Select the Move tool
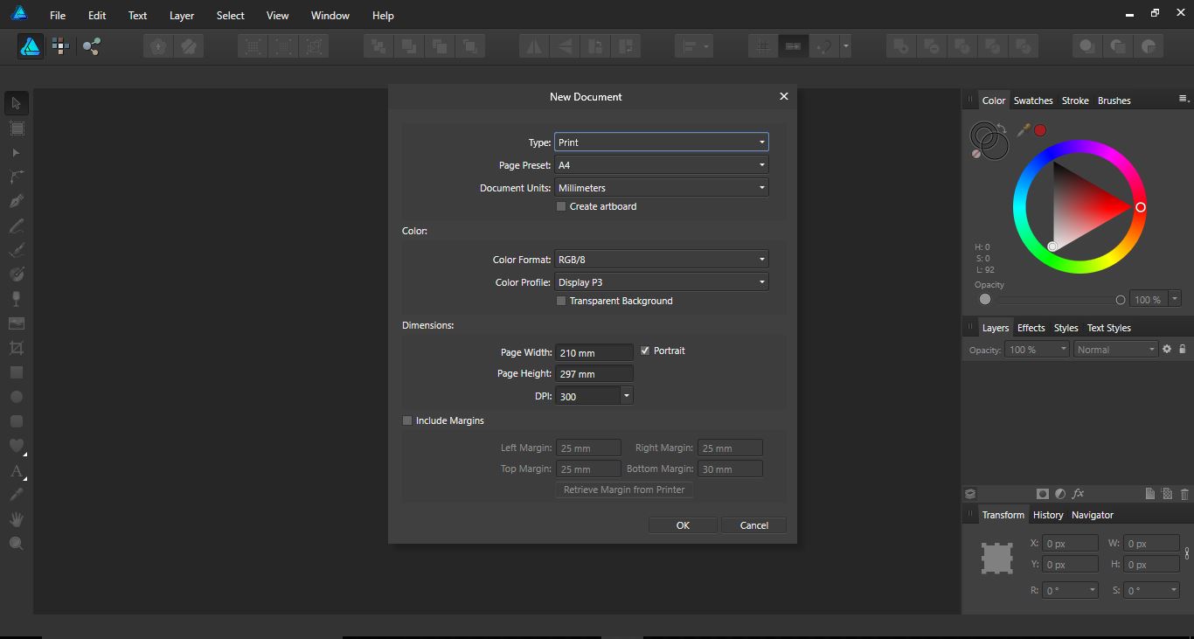 point(16,103)
